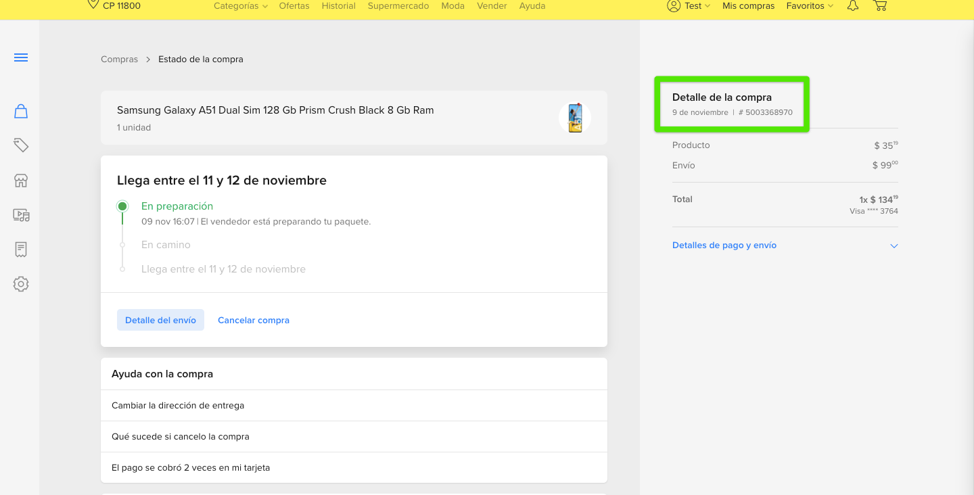
Task: Click the Producto price $ 35
Action: coord(886,145)
